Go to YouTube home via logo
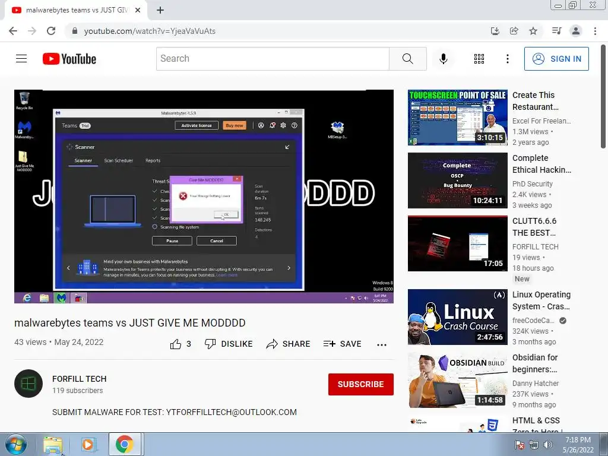The width and height of the screenshot is (608, 456). 69,59
